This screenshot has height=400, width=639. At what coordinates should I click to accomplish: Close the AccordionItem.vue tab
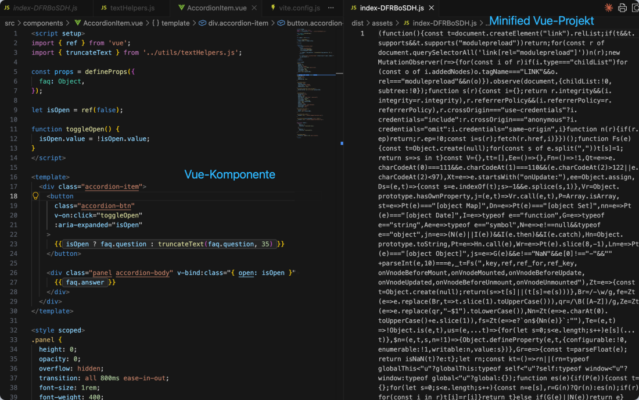tap(254, 8)
